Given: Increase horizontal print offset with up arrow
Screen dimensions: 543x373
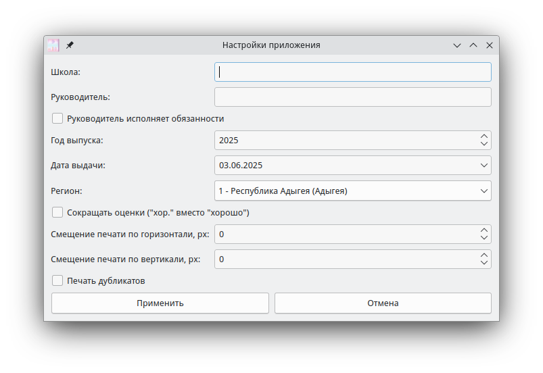Looking at the screenshot, I should (x=484, y=230).
